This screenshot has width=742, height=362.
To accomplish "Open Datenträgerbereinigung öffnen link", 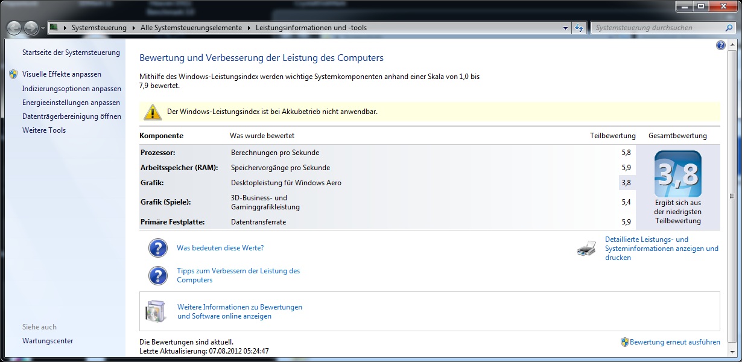I will click(x=72, y=116).
